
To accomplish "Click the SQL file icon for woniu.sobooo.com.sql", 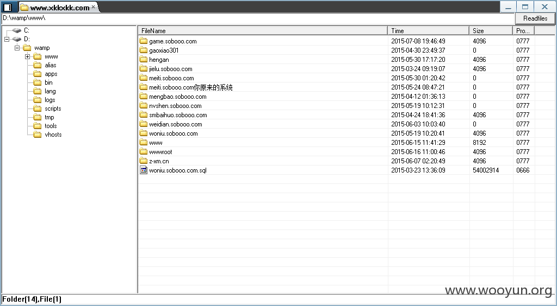I will tap(144, 170).
